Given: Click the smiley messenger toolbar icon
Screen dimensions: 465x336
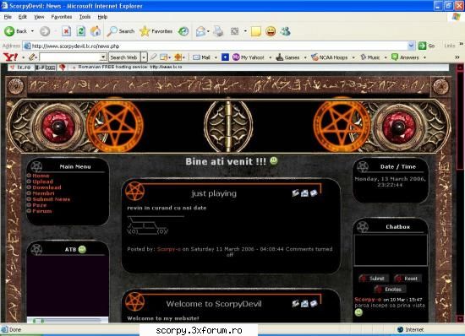Looking at the screenshot, I should pyautogui.click(x=271, y=31).
